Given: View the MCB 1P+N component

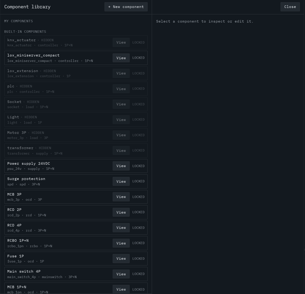Looking at the screenshot, I should [x=121, y=289].
